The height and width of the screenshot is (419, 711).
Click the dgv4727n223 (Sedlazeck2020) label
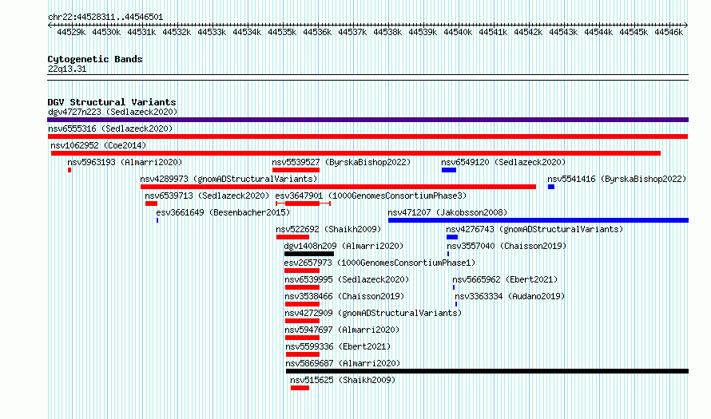pos(113,112)
